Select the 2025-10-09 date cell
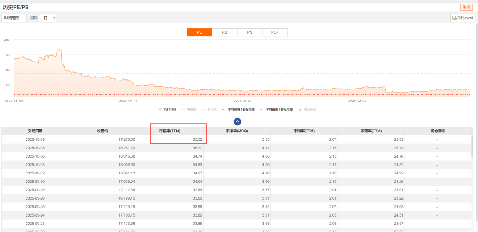The width and height of the screenshot is (478, 232). (35, 139)
